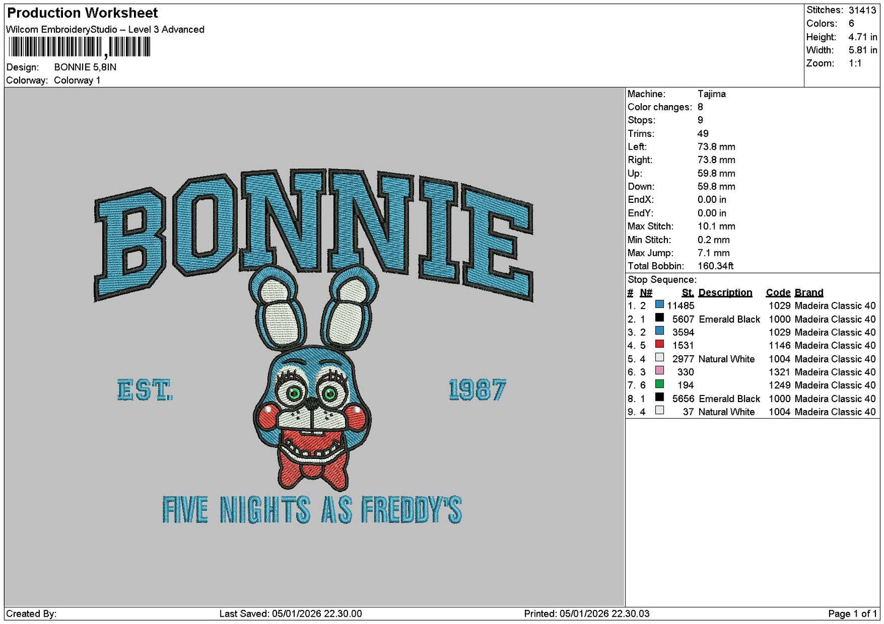Click 'Created By:' in the footer

pyautogui.click(x=31, y=614)
